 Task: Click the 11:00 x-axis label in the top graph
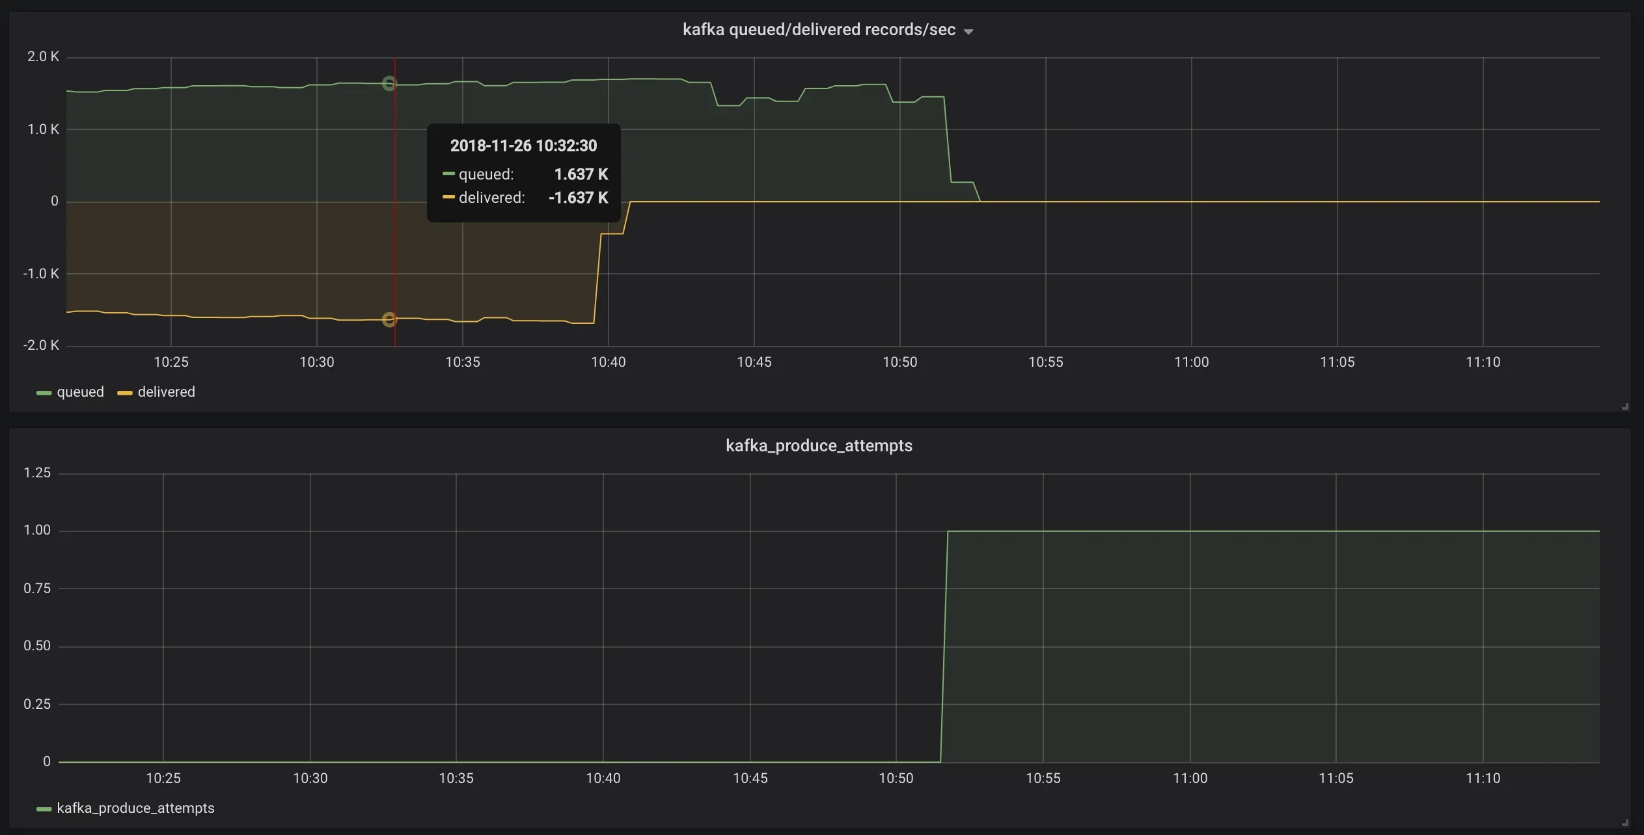click(x=1191, y=362)
